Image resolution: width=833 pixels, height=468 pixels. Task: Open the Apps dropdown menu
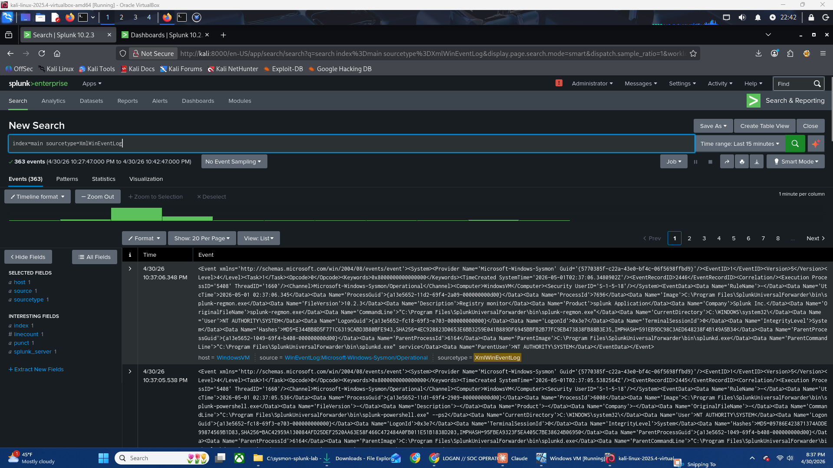click(92, 83)
